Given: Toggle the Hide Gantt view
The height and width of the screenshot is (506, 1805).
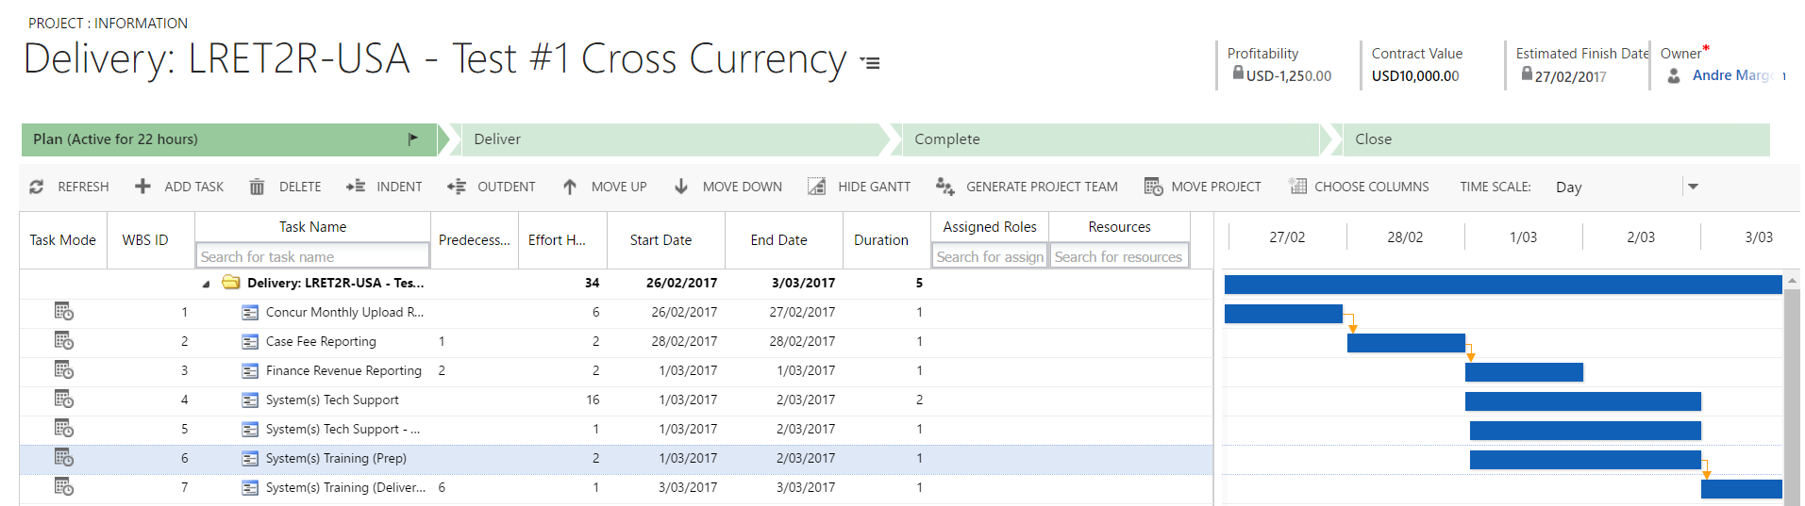Looking at the screenshot, I should coord(860,187).
